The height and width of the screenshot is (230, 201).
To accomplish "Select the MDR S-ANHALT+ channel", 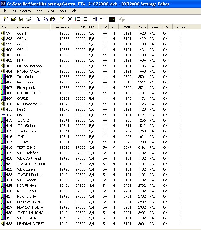I will [30, 207].
